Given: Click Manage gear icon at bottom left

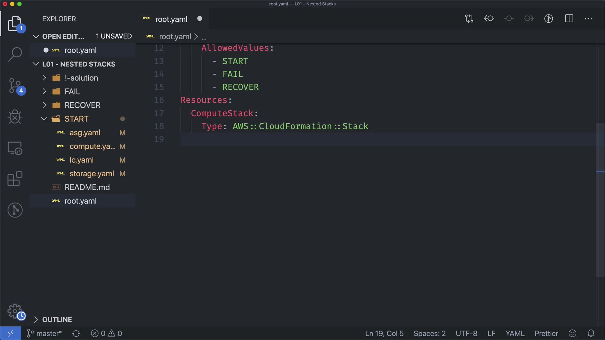Looking at the screenshot, I should 15,311.
